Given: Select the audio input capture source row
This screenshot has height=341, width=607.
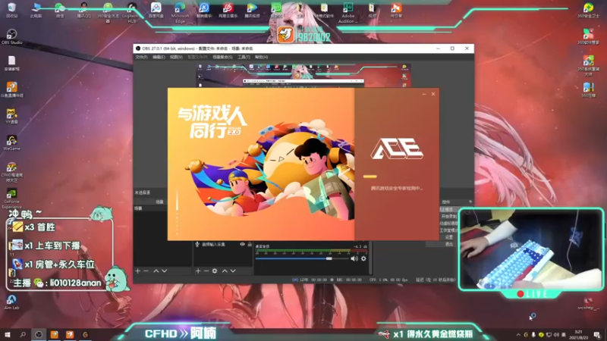Looking at the screenshot, I should click(223, 244).
